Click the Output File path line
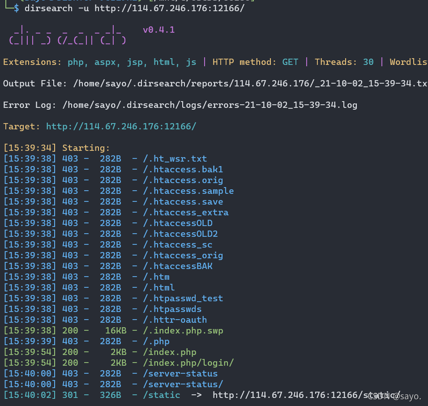This screenshot has width=428, height=406. (215, 84)
